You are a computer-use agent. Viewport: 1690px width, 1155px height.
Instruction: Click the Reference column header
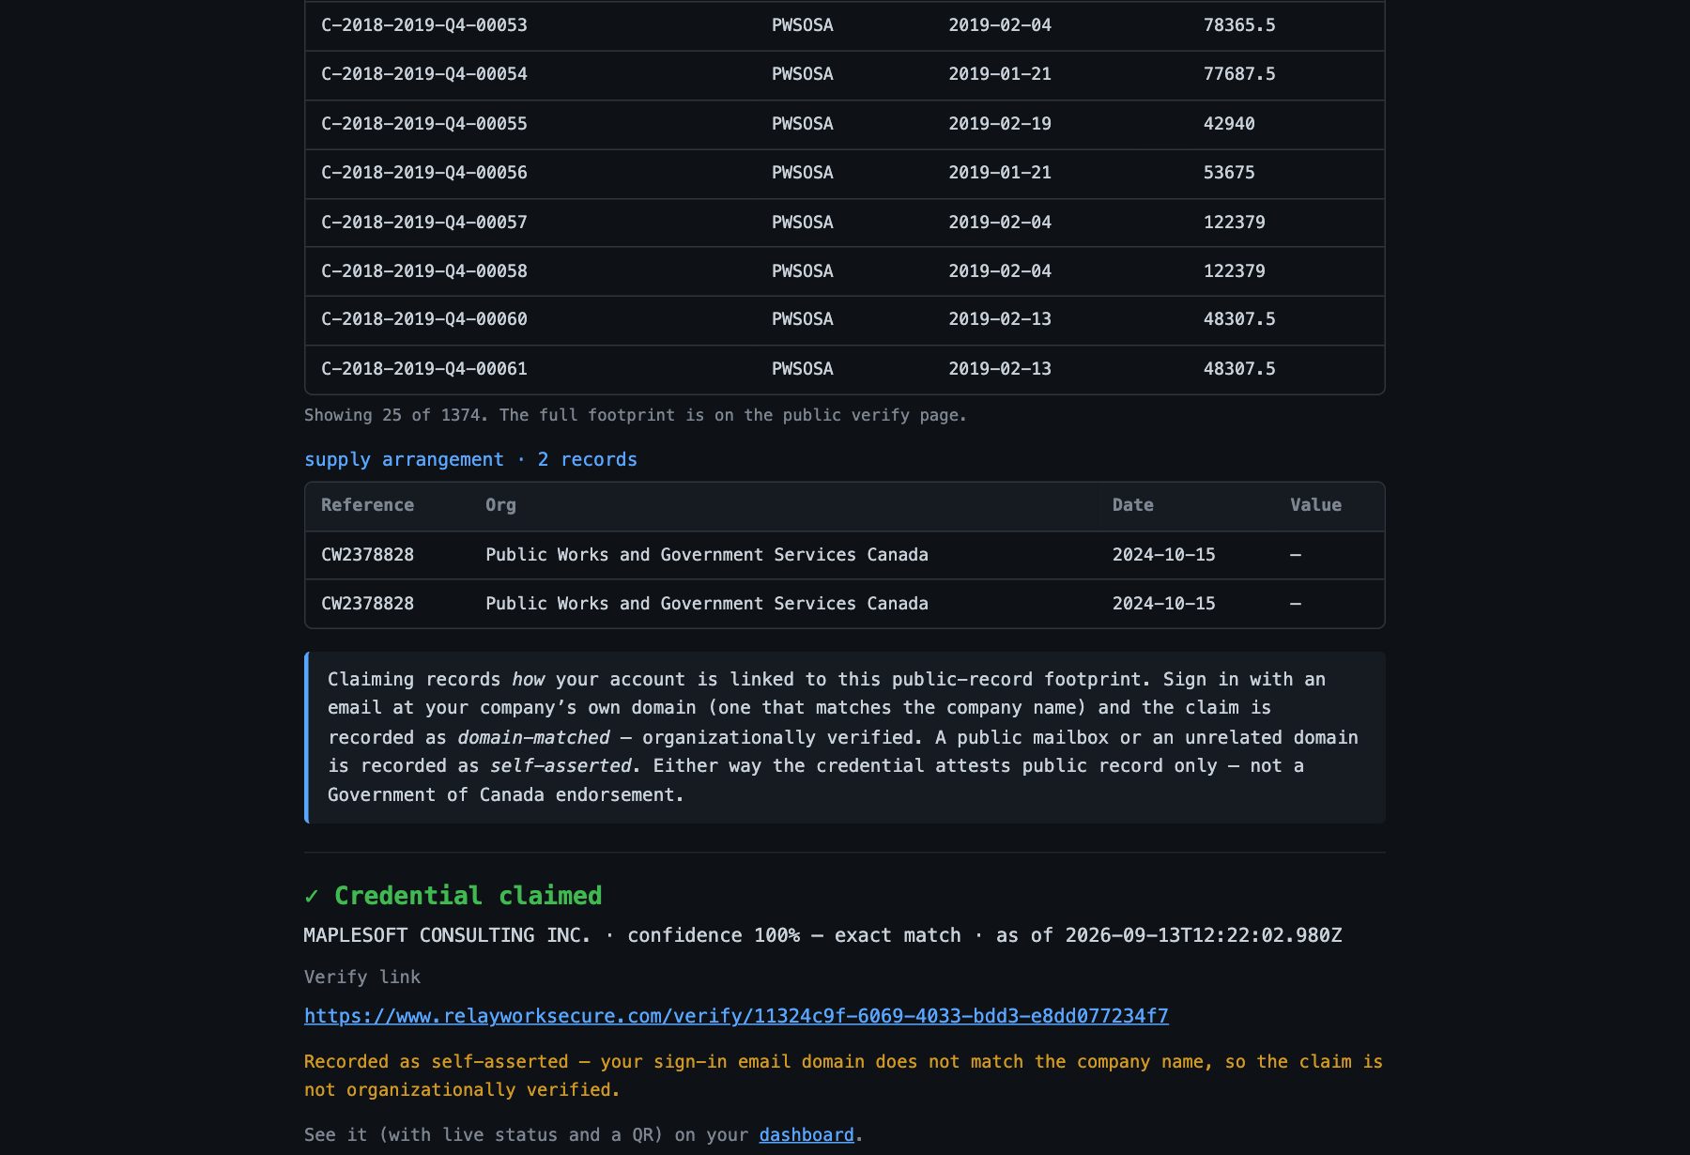coord(367,505)
